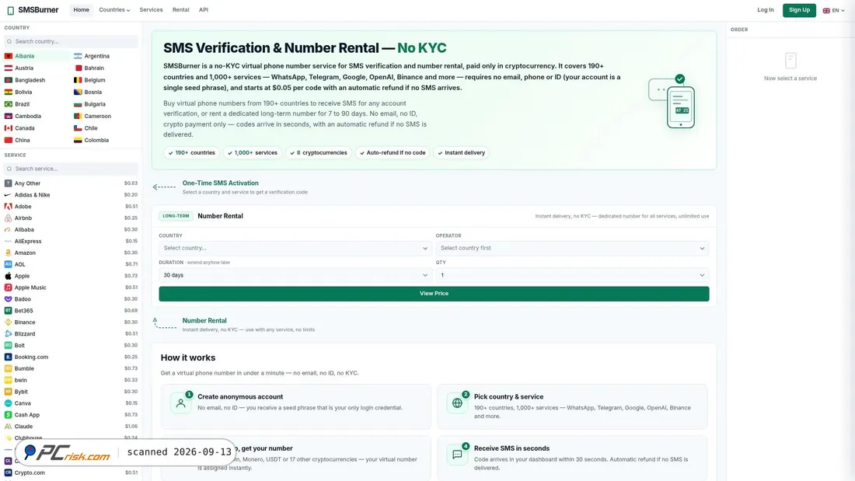The image size is (855, 481).
Task: Select the Blizzard service icon
Action: point(9,334)
